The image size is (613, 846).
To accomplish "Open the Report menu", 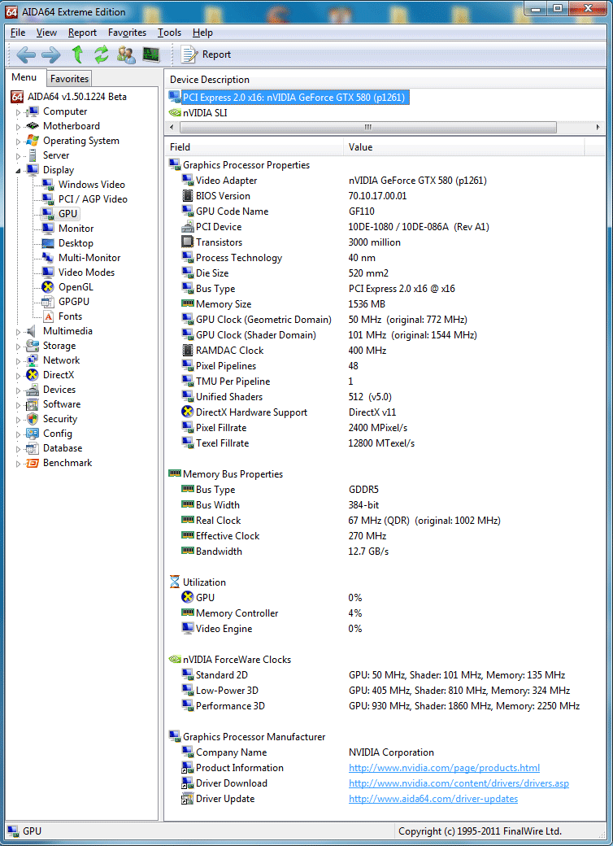I will 82,33.
